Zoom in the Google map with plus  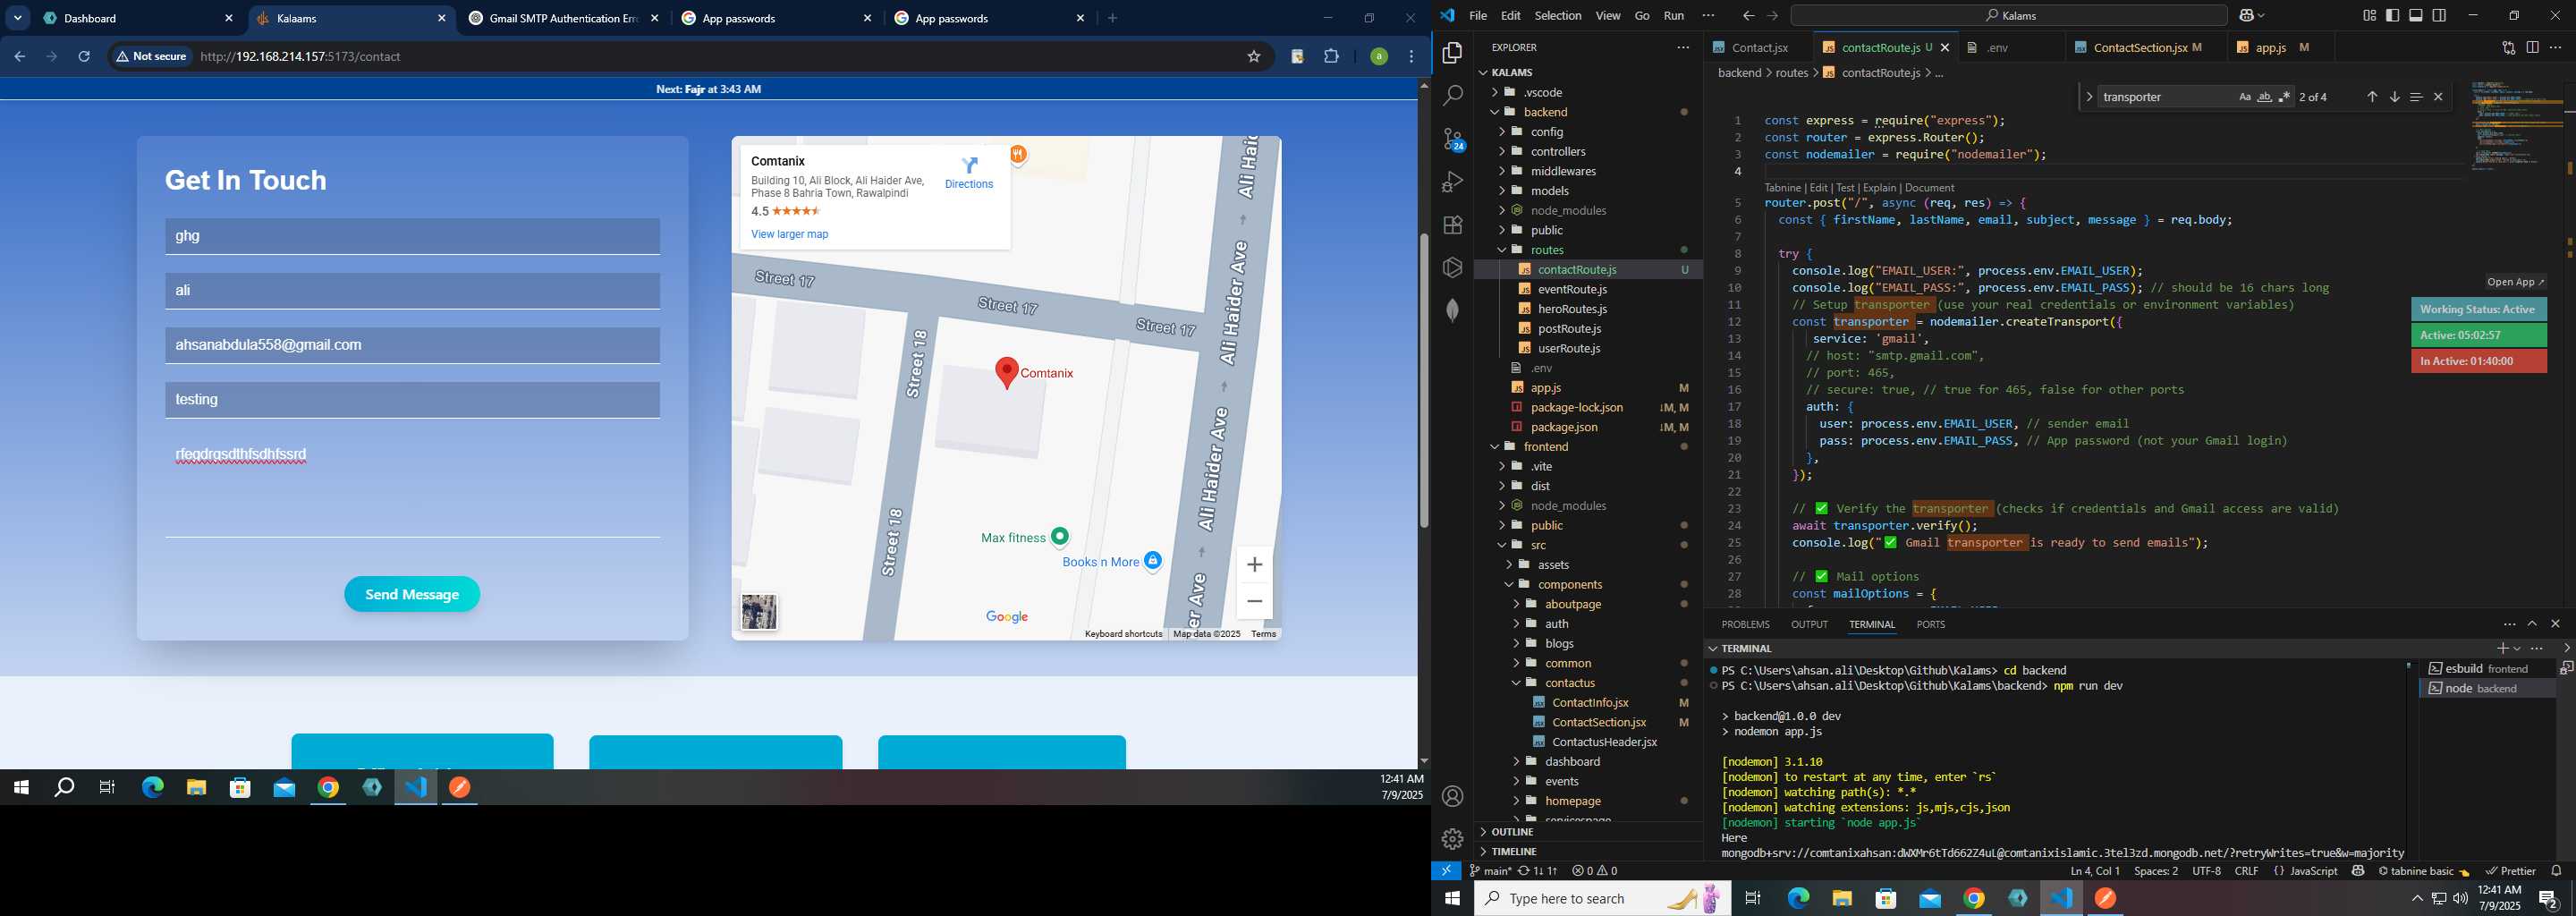click(x=1254, y=565)
